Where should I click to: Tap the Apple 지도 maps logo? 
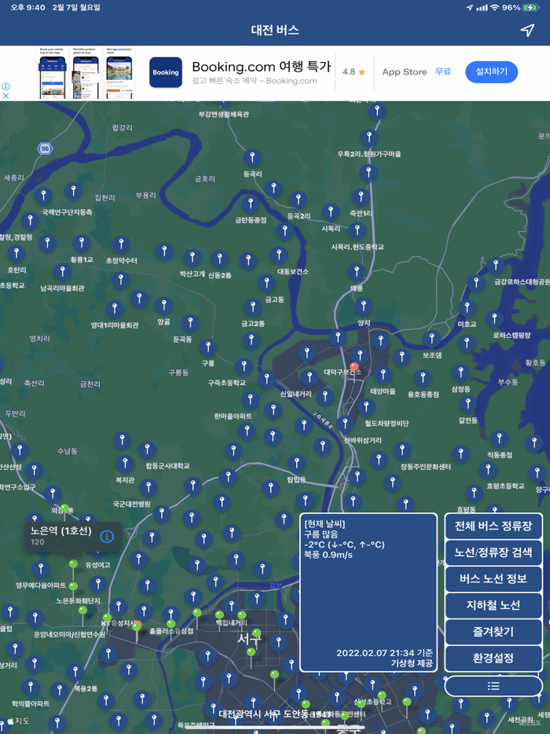[18, 721]
